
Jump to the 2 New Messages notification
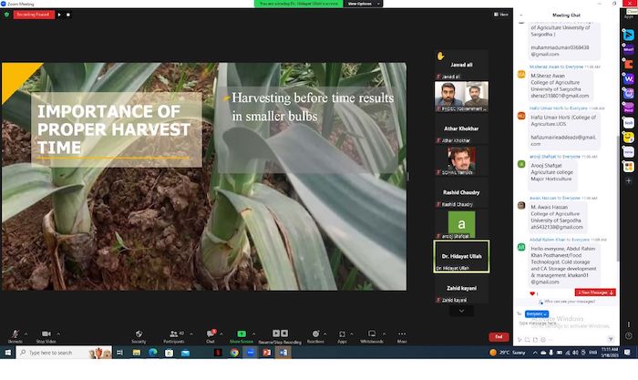[x=596, y=293]
